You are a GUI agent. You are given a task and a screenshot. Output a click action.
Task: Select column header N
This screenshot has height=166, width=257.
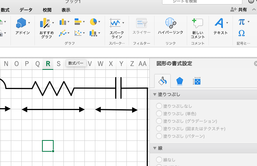[x=6, y=63]
